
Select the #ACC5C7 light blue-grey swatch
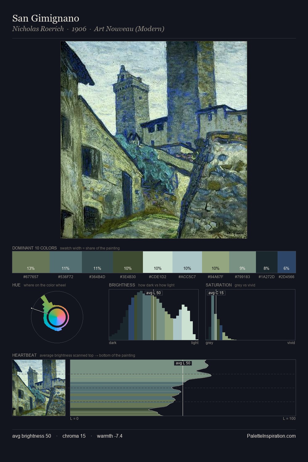(187, 262)
